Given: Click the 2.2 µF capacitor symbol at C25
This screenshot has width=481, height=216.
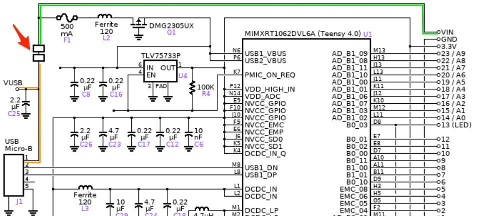Looking at the screenshot, I should pyautogui.click(x=26, y=105).
